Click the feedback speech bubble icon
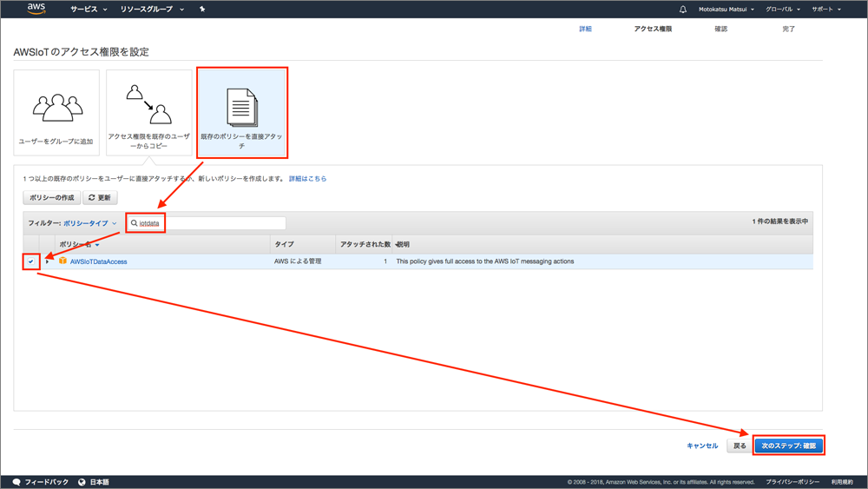868x489 pixels. [16, 482]
